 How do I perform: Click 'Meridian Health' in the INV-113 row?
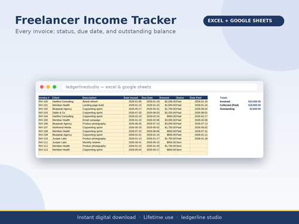click(x=67, y=149)
